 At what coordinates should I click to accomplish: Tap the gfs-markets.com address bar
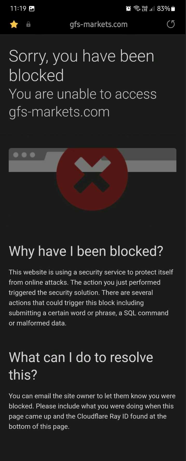click(x=99, y=24)
